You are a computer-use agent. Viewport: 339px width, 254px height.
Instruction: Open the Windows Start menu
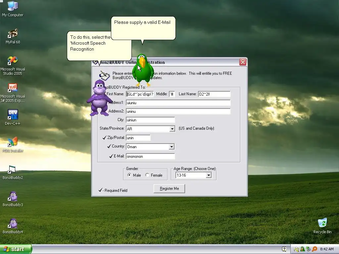tap(16, 249)
